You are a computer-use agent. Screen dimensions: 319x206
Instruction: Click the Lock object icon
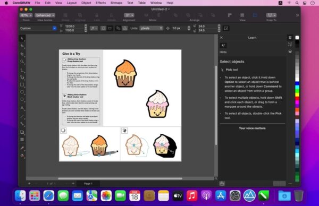(x=97, y=15)
